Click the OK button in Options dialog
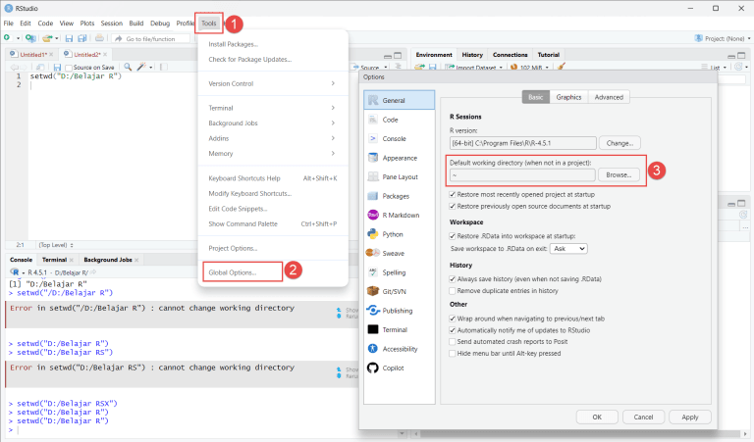Screen dimensions: 754x442 click(x=597, y=417)
